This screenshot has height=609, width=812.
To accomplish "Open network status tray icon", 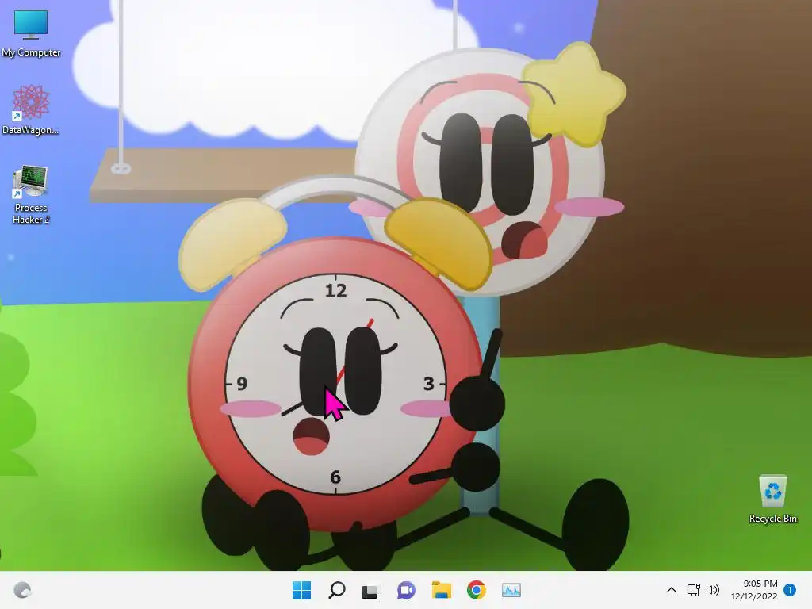I will click(x=693, y=590).
